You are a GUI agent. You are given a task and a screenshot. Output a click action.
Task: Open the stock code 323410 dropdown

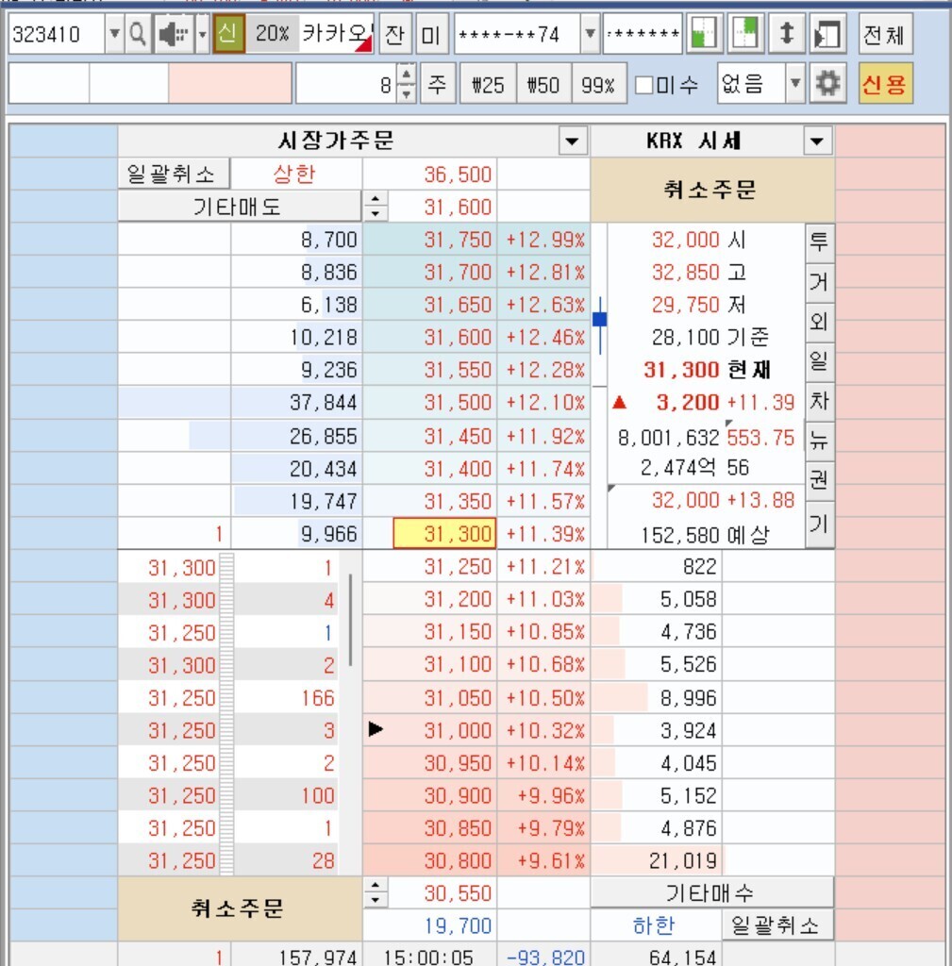pos(114,33)
